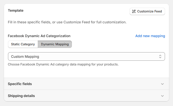The width and height of the screenshot is (173, 106).
Task: Open the Custom Mapping dropdown
Action: click(86, 56)
